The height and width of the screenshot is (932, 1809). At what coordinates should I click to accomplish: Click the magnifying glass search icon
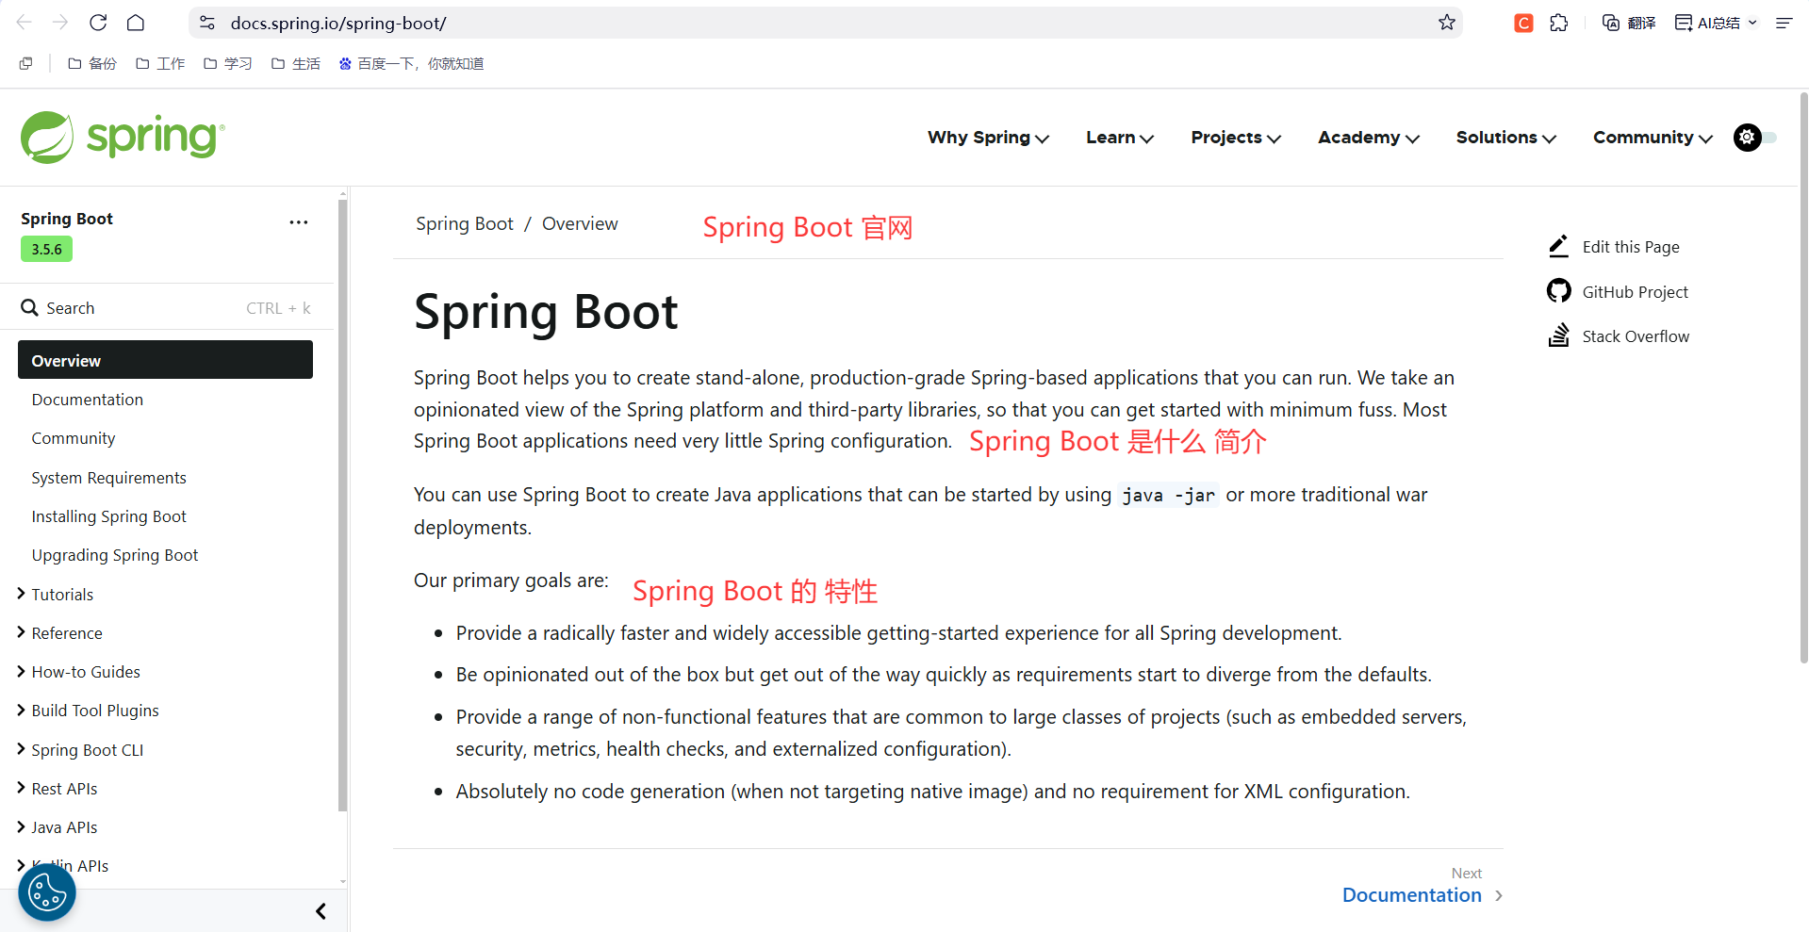click(30, 308)
